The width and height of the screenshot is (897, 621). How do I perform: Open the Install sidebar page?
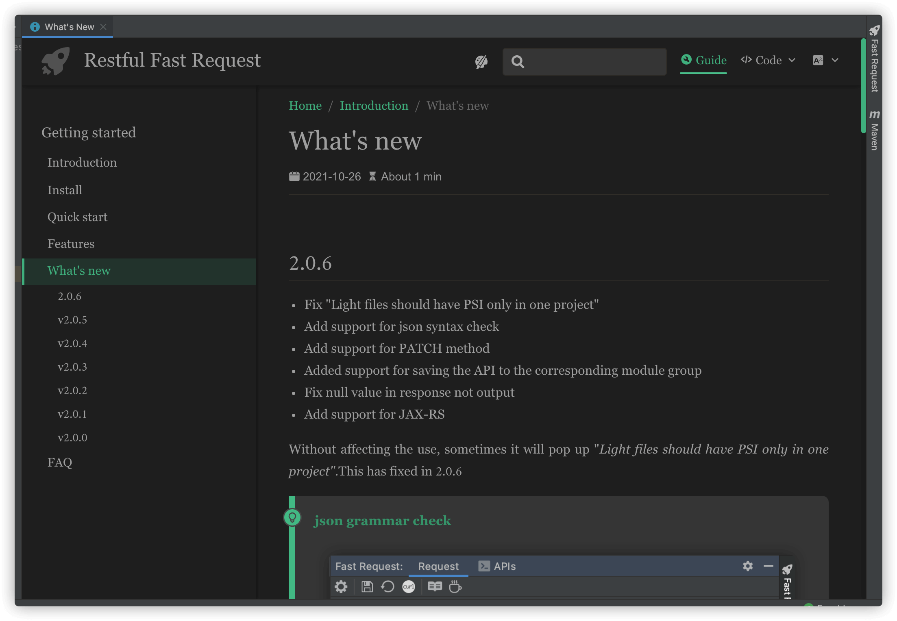[65, 190]
